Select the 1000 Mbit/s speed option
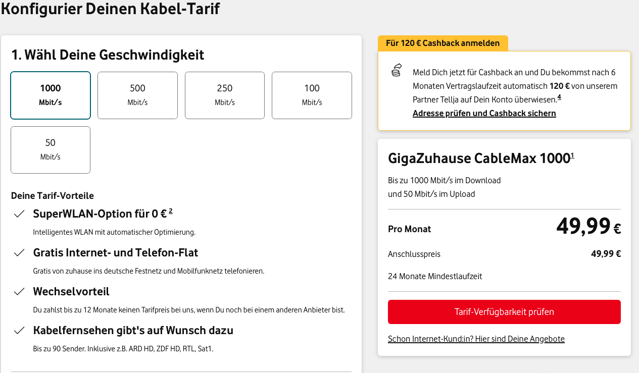 pyautogui.click(x=51, y=95)
